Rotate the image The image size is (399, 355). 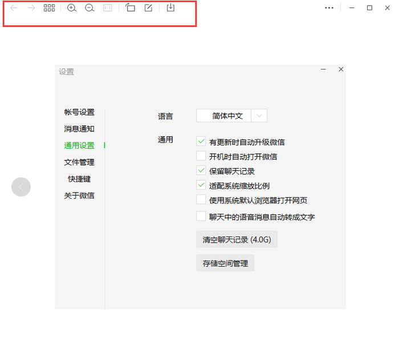pyautogui.click(x=131, y=7)
